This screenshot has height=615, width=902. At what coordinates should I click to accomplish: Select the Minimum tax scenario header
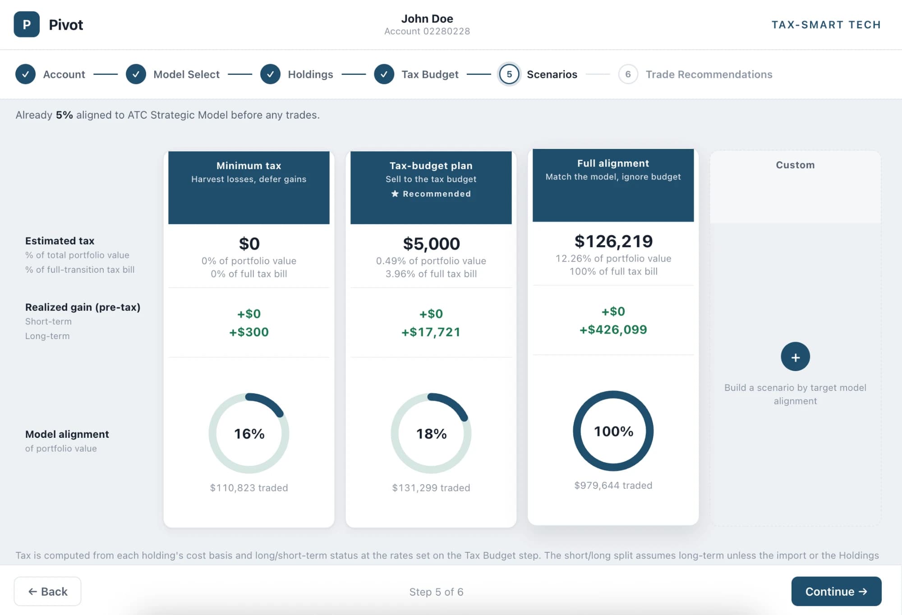click(249, 188)
